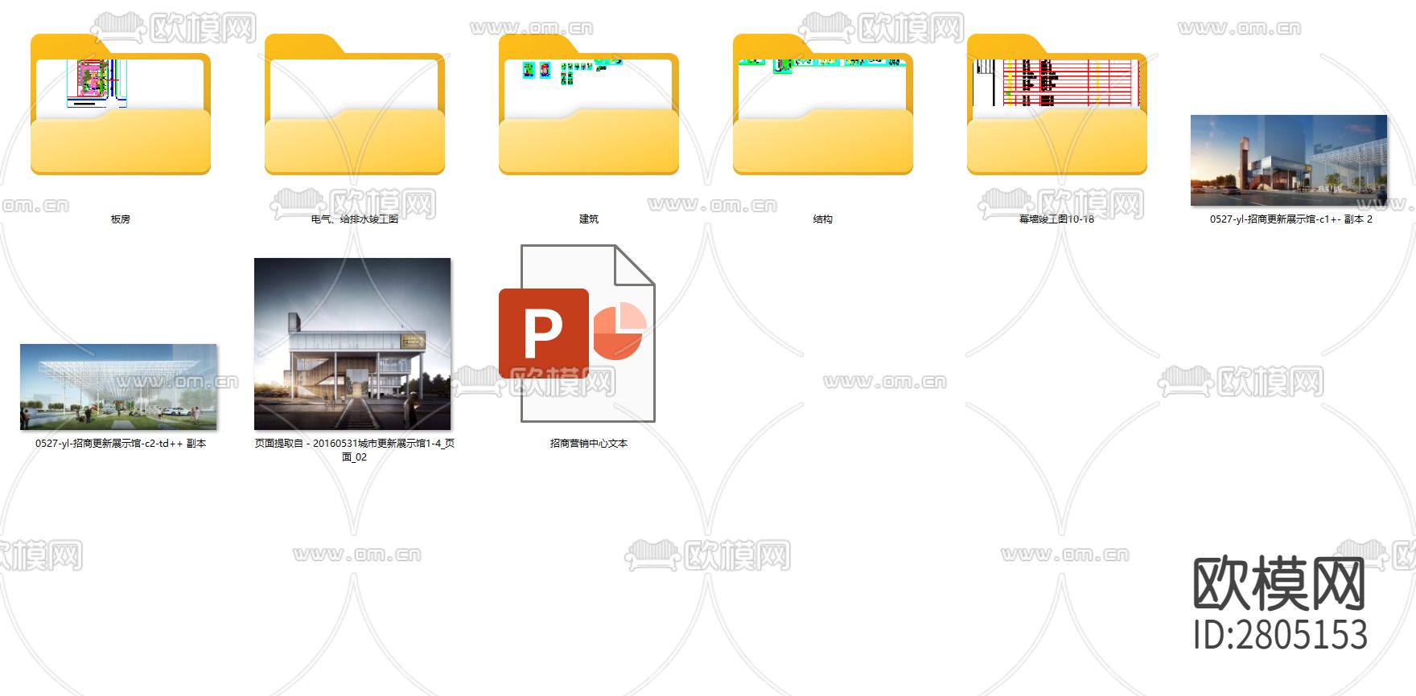
Task: Select the 招商营销中心文本 PowerPoint file icon
Action: 577,334
